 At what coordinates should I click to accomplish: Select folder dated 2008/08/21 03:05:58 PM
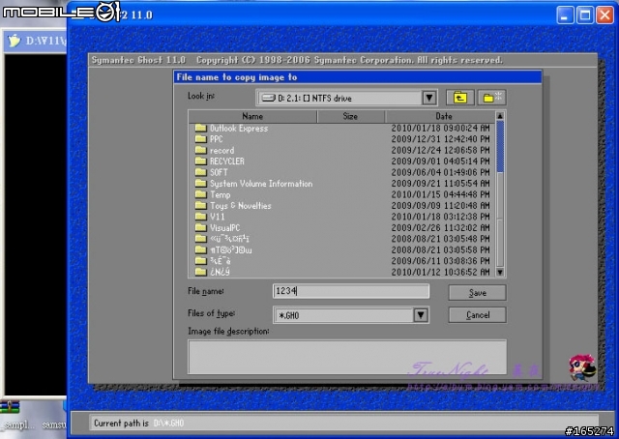point(223,249)
